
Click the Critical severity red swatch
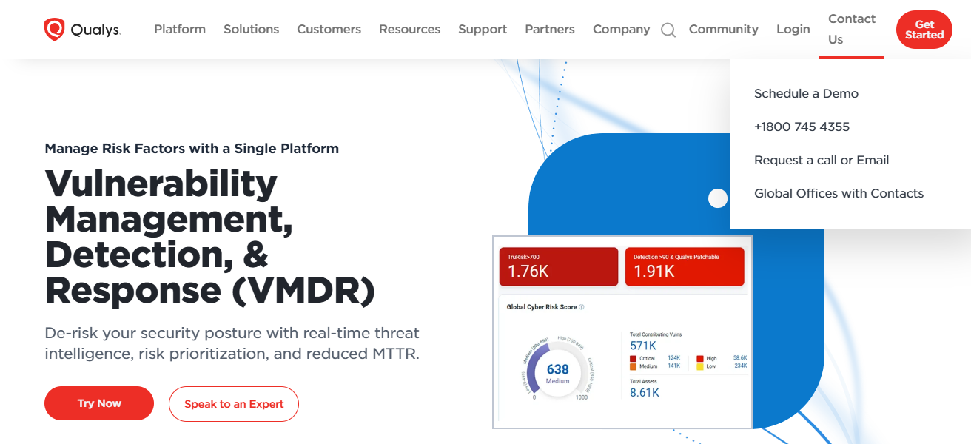click(634, 358)
